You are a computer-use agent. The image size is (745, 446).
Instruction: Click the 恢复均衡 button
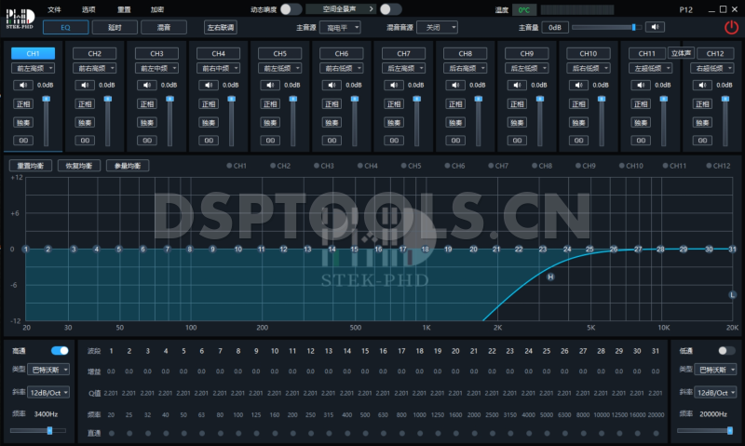(79, 166)
